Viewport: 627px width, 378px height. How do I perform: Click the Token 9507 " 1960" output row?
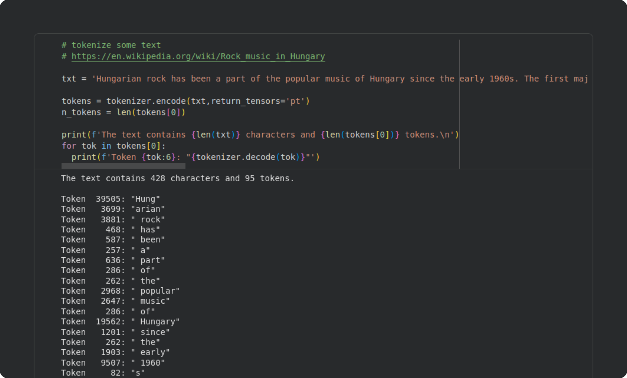pyautogui.click(x=113, y=363)
